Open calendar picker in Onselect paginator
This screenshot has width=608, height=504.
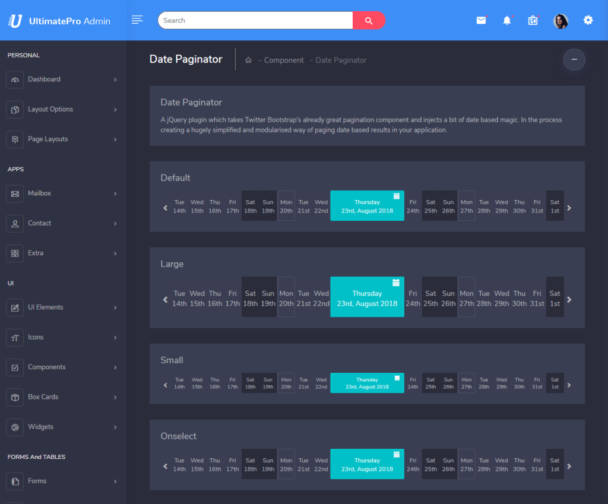tap(396, 454)
